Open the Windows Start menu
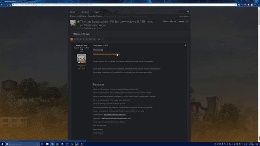260x146 pixels. (2, 144)
